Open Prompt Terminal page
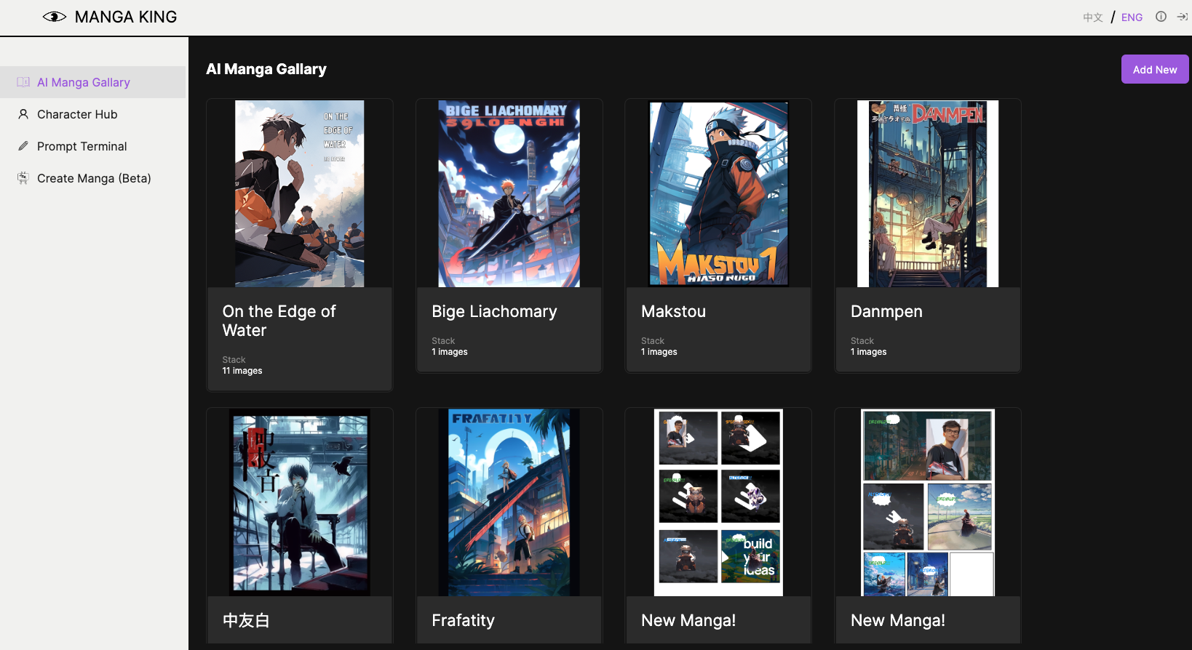The image size is (1192, 650). coord(92,146)
